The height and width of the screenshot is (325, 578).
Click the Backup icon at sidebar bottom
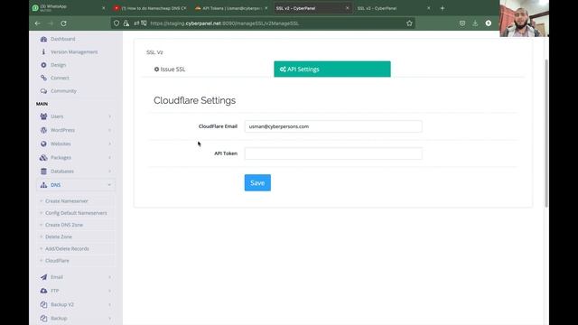click(x=43, y=319)
